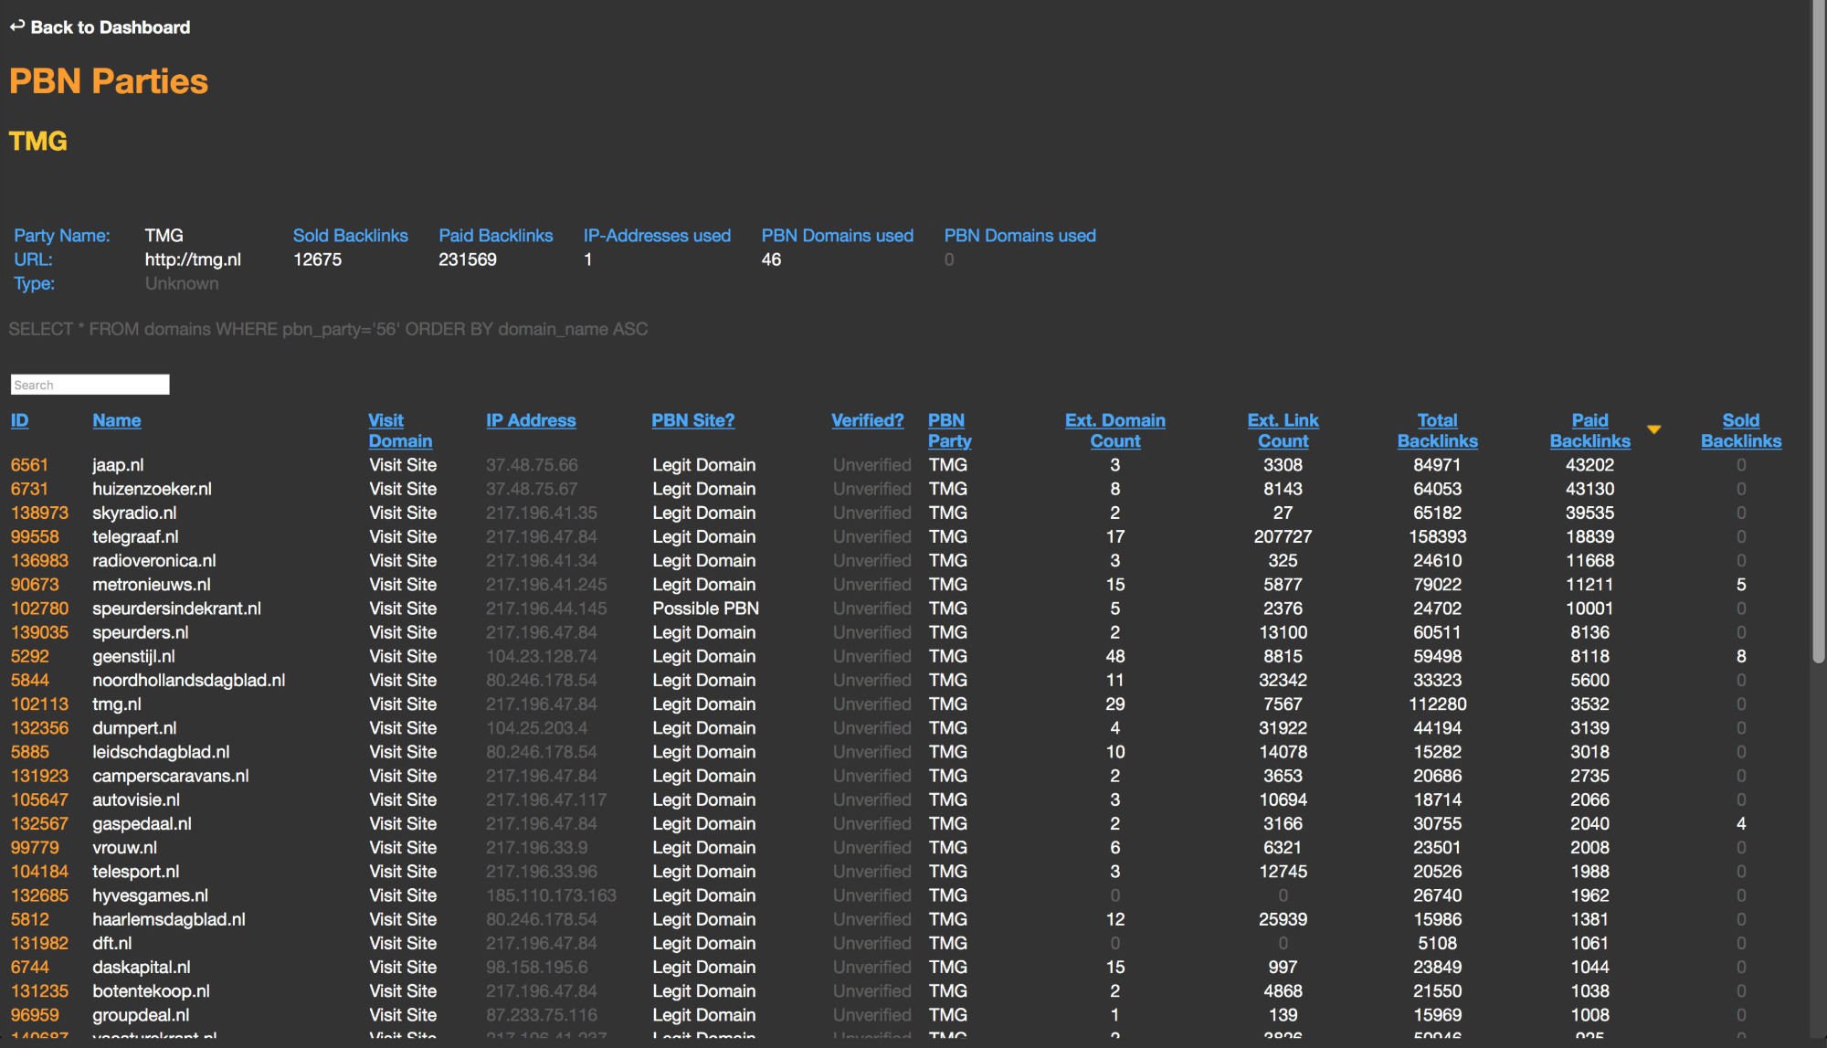This screenshot has width=1827, height=1048.
Task: Sort by Total Backlinks column header
Action: [1438, 430]
